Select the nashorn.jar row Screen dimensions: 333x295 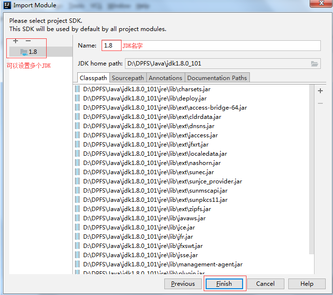coord(191,163)
